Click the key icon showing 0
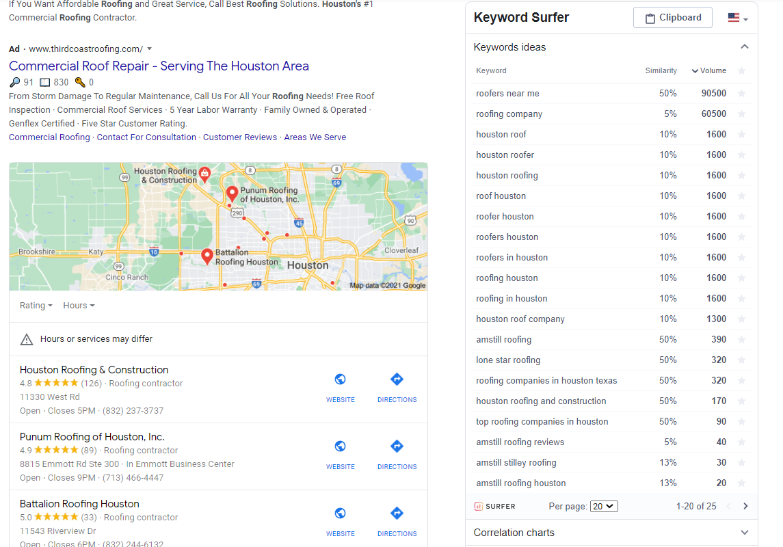 click(x=80, y=82)
